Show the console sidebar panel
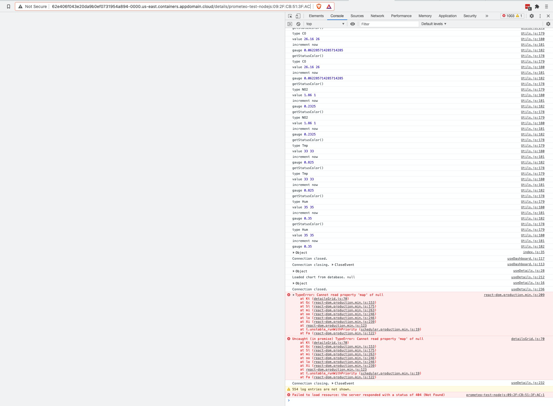Viewport: 553px width, 406px height. [x=289, y=24]
